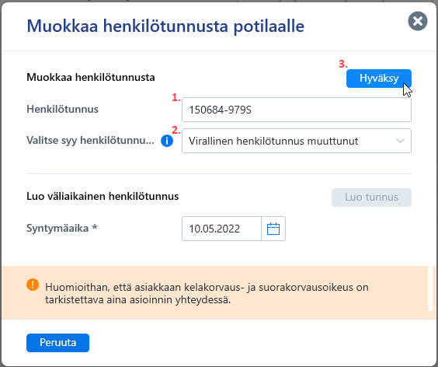Focus the Henkilötunnus input field

click(x=297, y=110)
